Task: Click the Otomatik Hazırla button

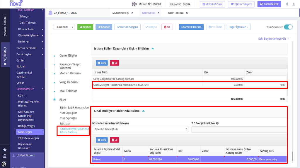Action: point(191,27)
